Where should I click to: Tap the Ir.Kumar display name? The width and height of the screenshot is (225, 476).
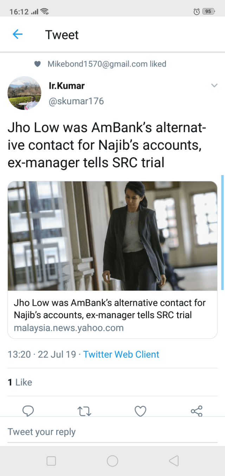pyautogui.click(x=67, y=86)
